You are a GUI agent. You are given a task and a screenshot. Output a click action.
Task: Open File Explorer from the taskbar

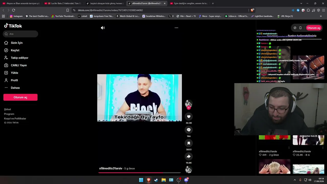click(163, 180)
